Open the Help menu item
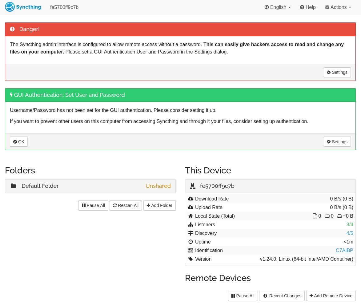Screen dimensions: 361x305 click(307, 7)
